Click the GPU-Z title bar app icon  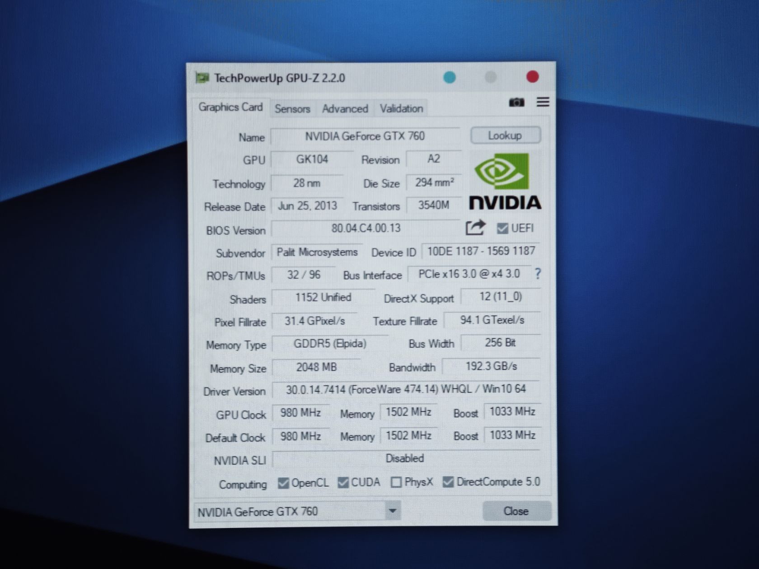click(202, 78)
